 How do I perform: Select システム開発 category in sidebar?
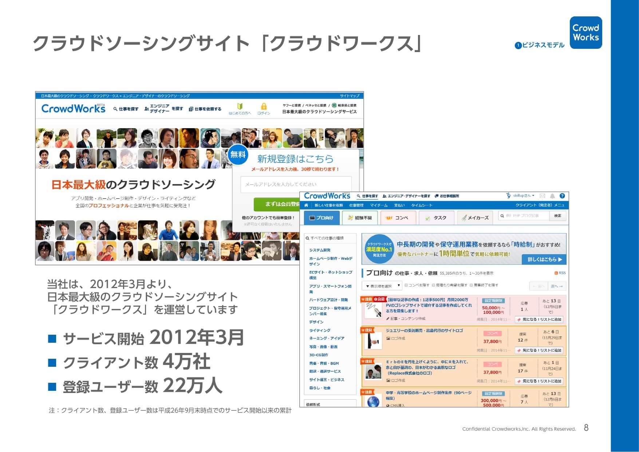320,250
